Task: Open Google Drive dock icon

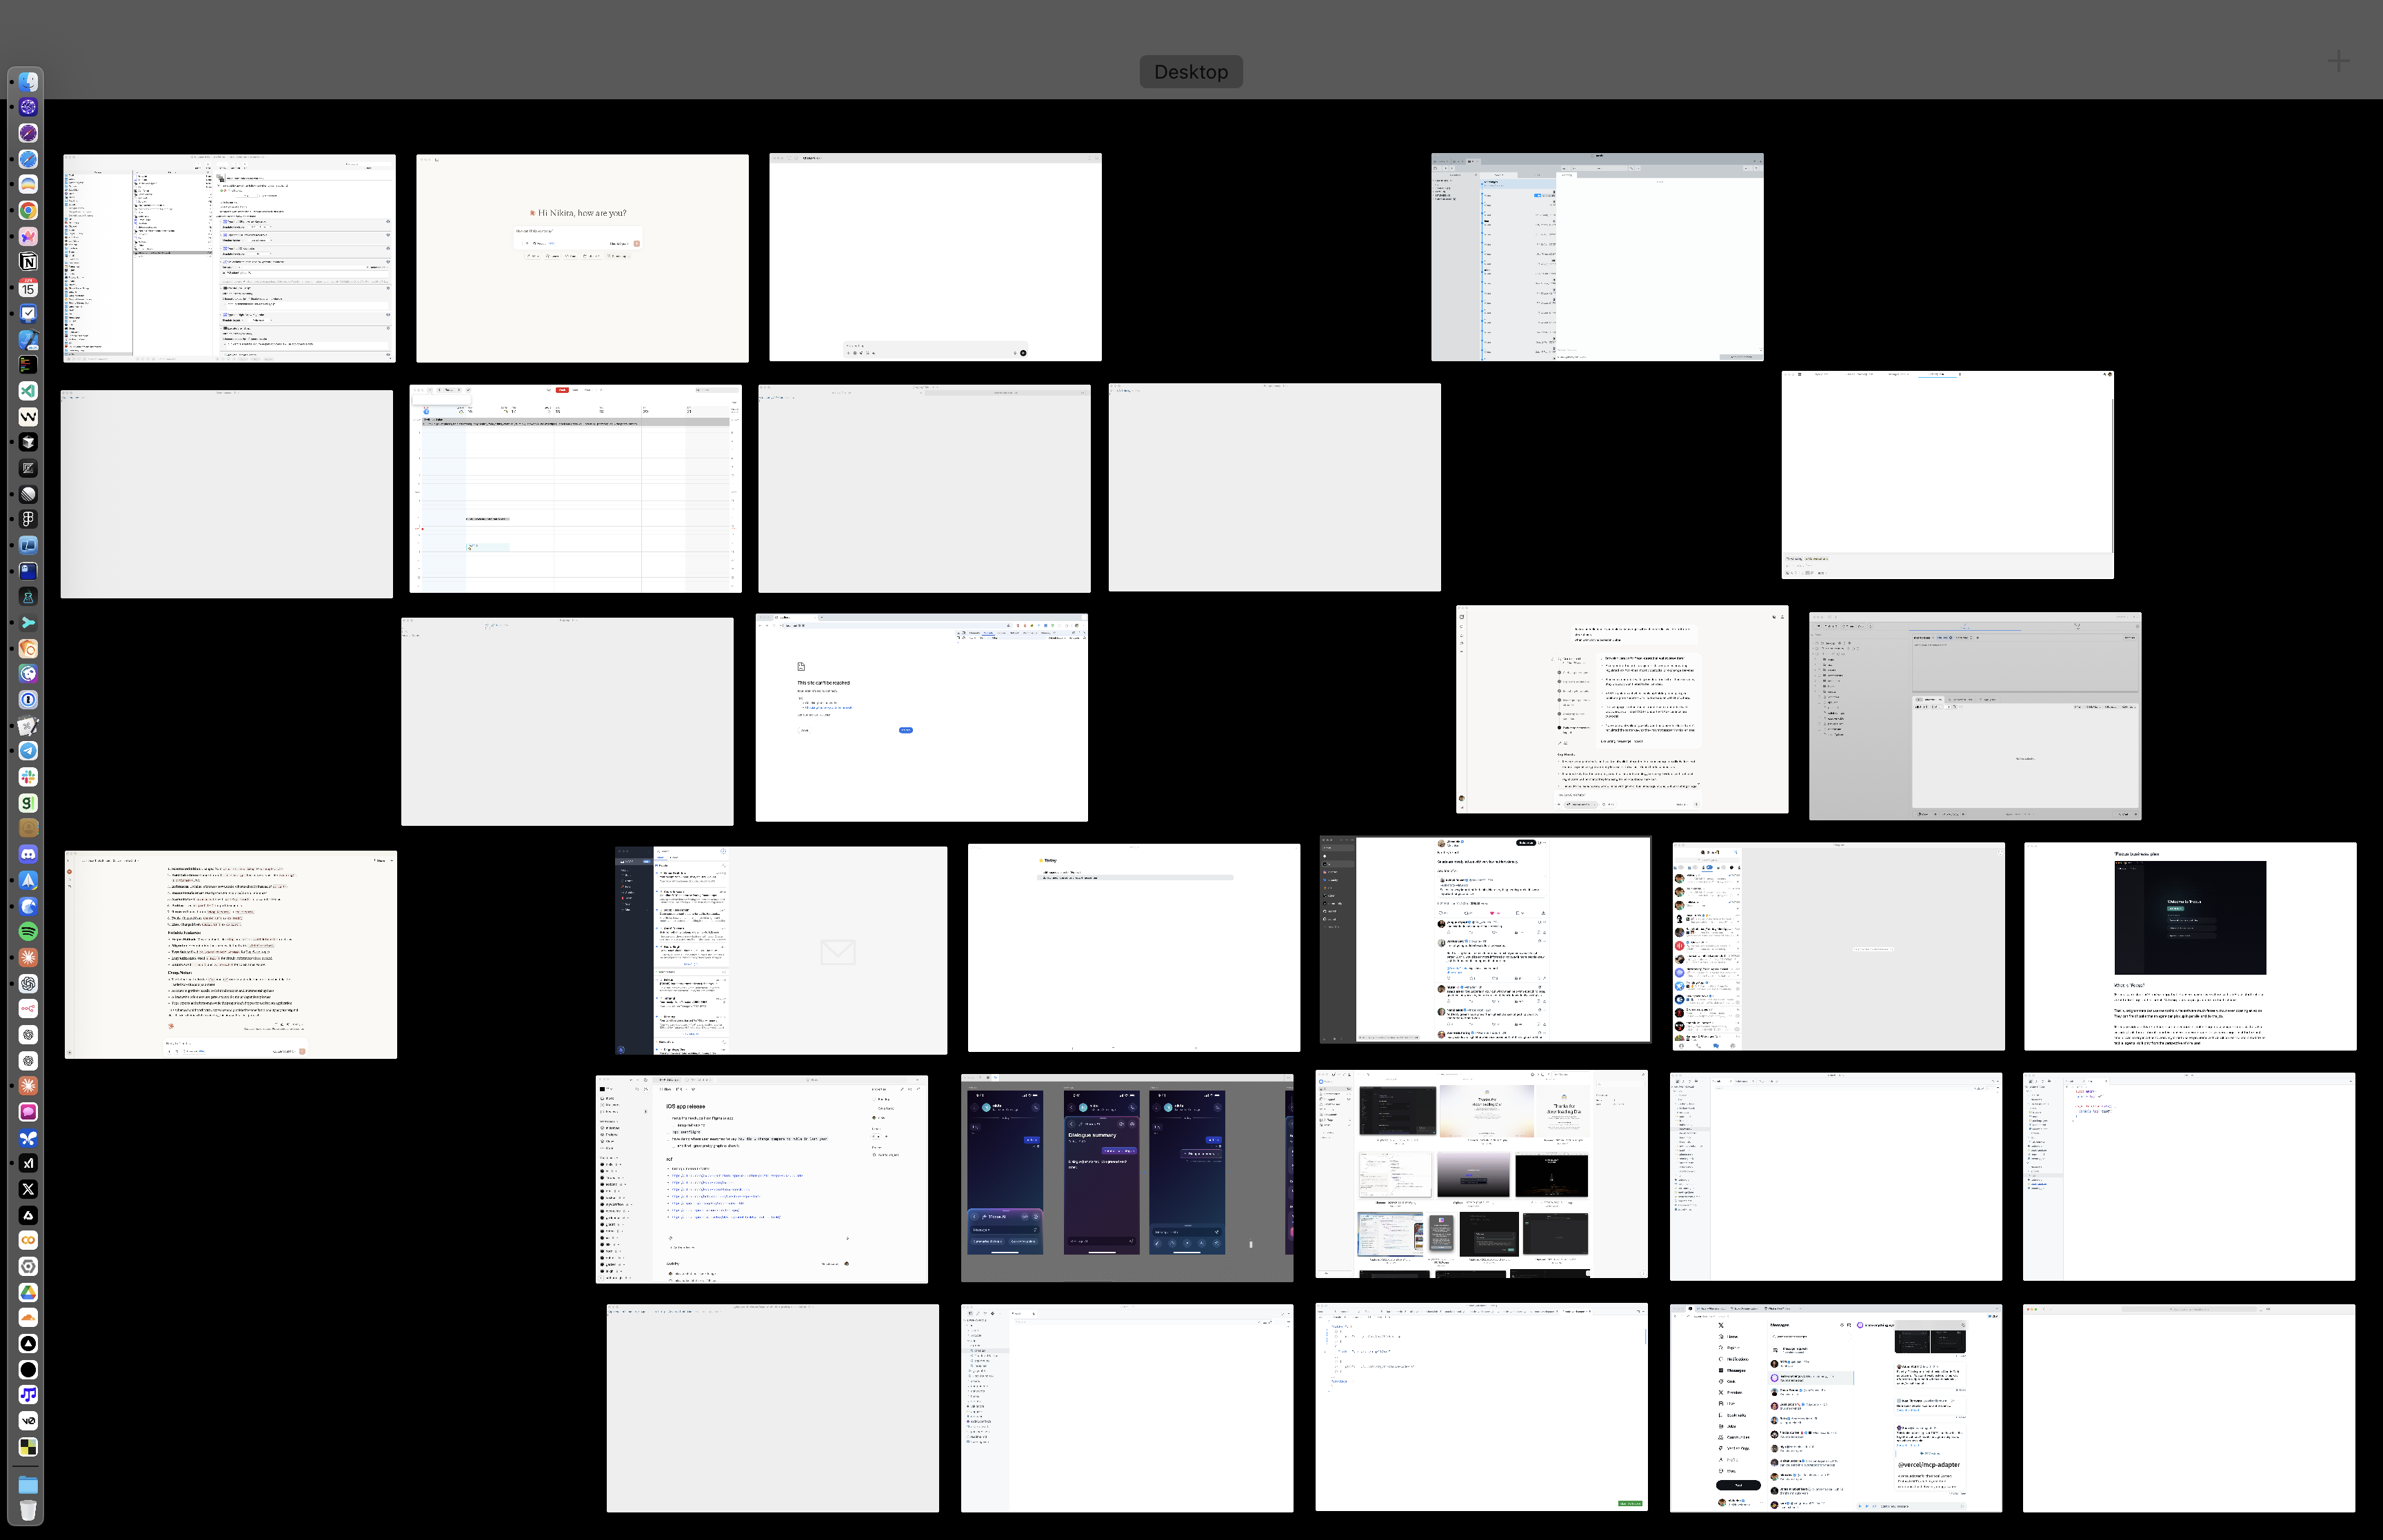Action: tap(28, 1292)
